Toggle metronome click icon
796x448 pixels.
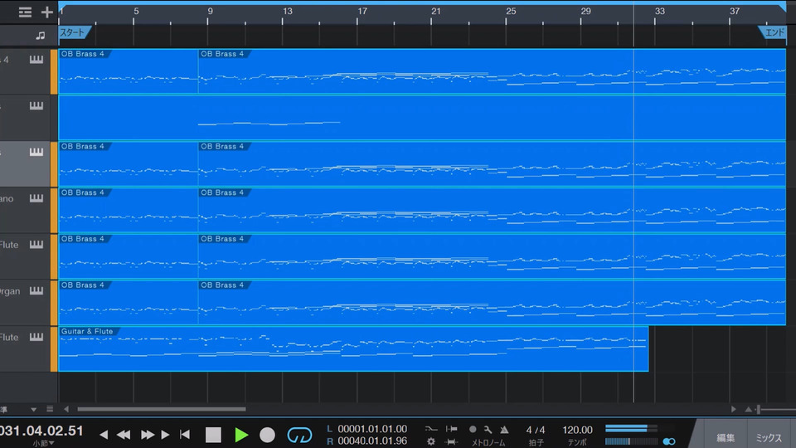[x=473, y=429]
